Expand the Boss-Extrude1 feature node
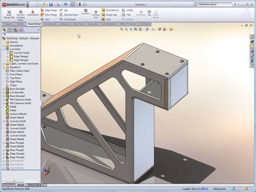 click(x=4, y=89)
